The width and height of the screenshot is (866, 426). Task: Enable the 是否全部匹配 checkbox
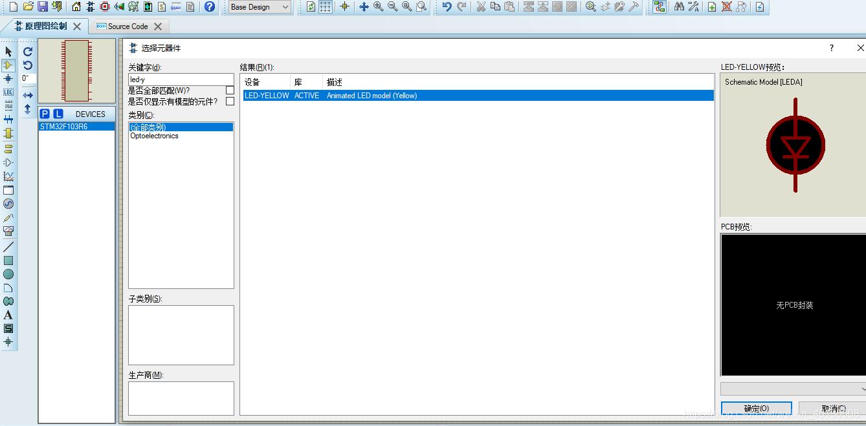pos(230,90)
